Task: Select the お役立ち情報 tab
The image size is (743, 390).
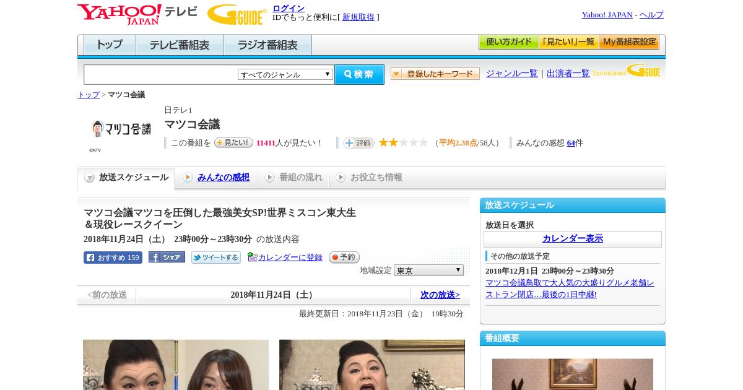Action: 369,178
